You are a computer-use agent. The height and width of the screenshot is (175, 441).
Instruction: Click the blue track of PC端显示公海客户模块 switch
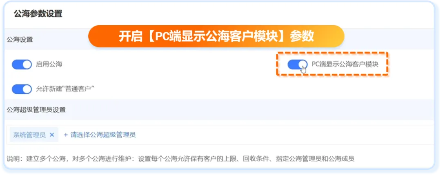click(293, 64)
